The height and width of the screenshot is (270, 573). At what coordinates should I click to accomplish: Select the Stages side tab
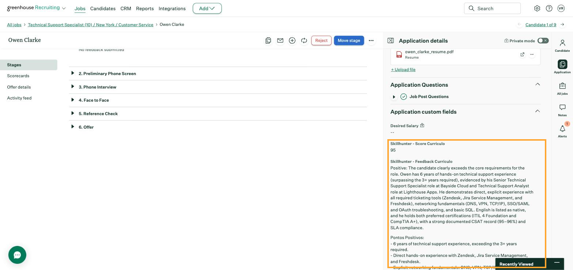pos(29,65)
